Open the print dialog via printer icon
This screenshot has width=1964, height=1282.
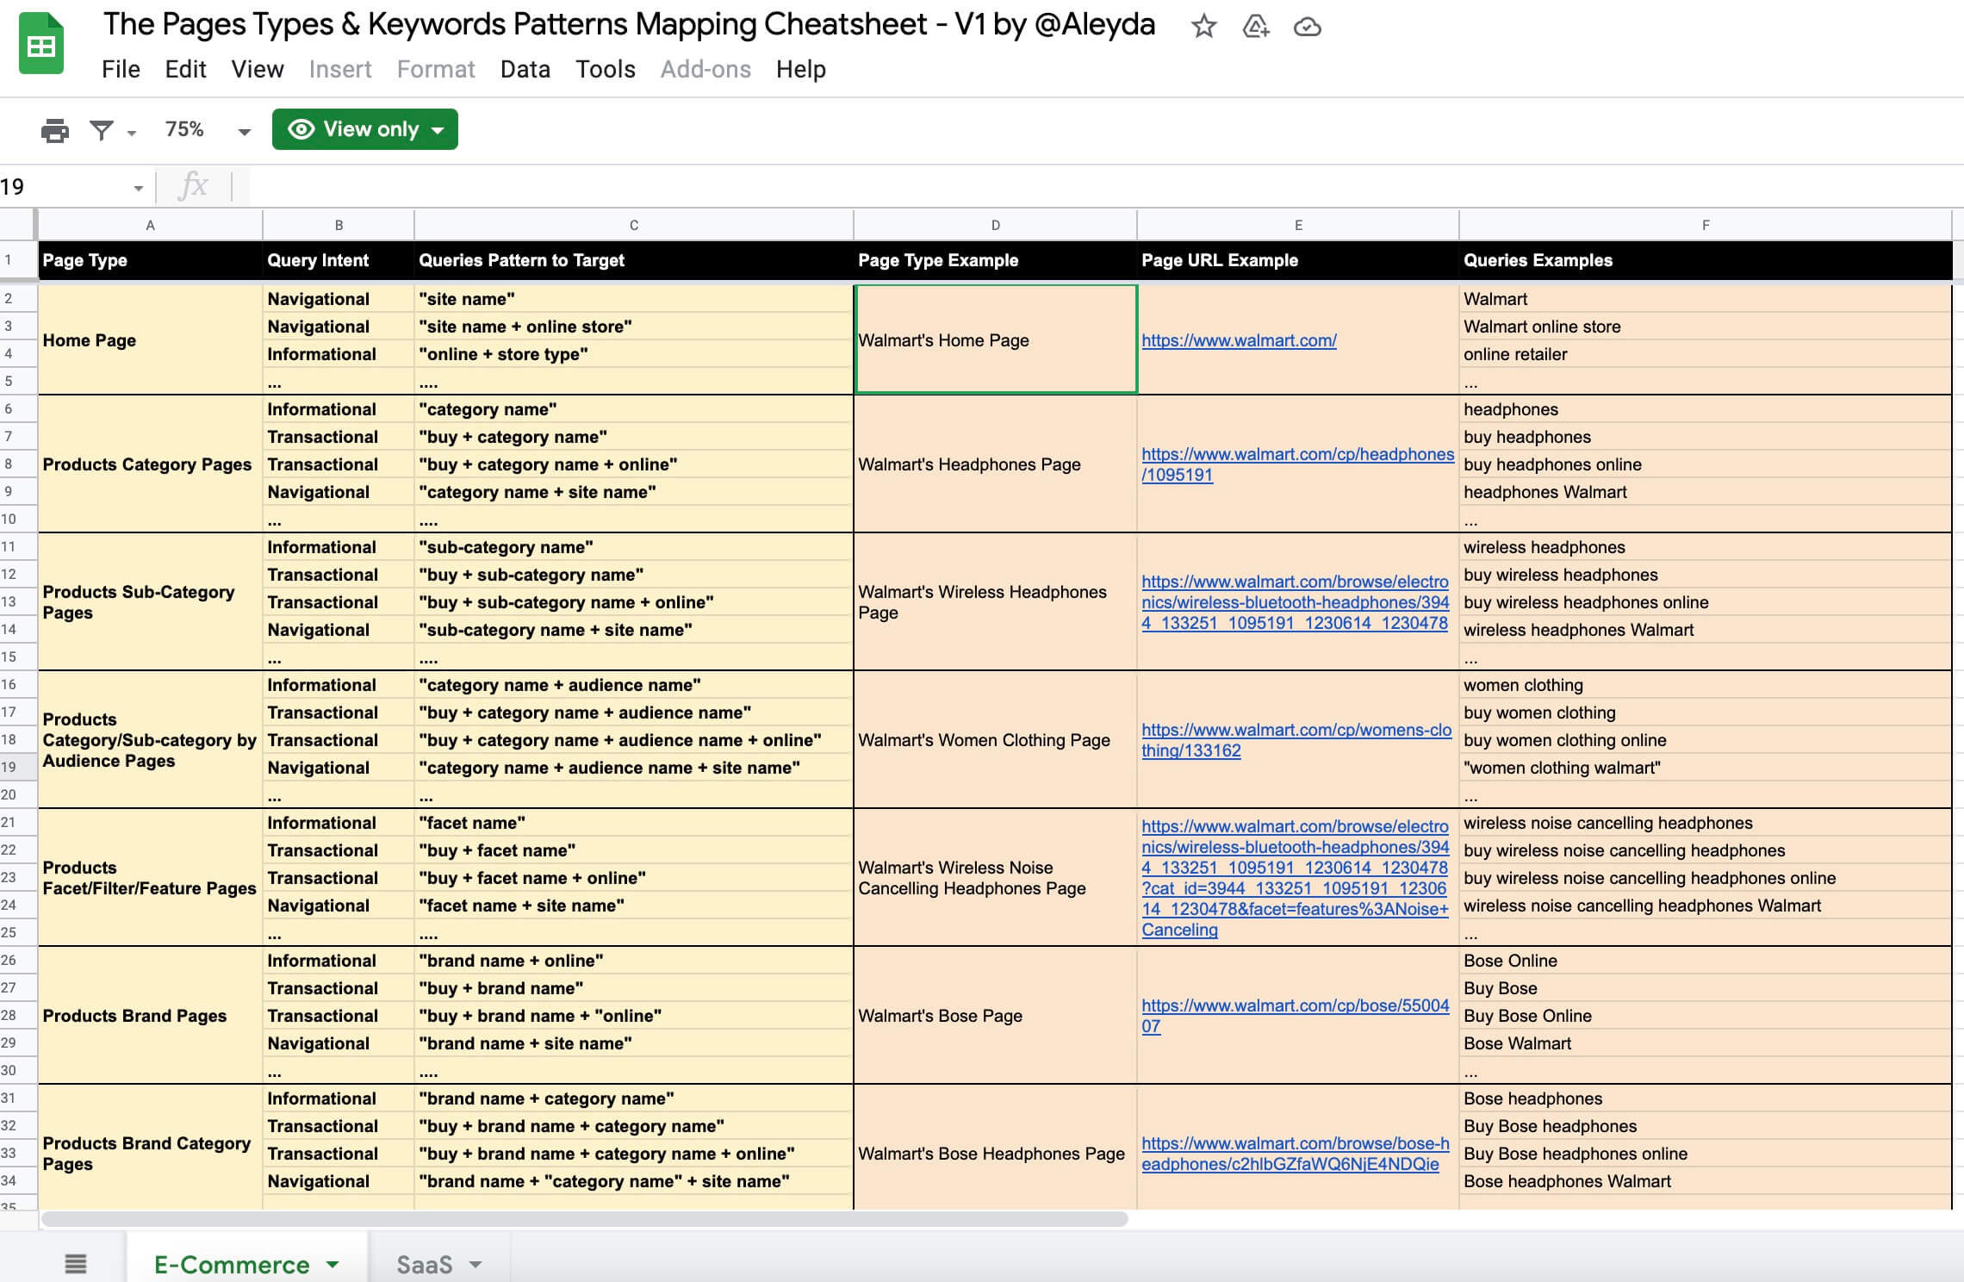pyautogui.click(x=55, y=130)
